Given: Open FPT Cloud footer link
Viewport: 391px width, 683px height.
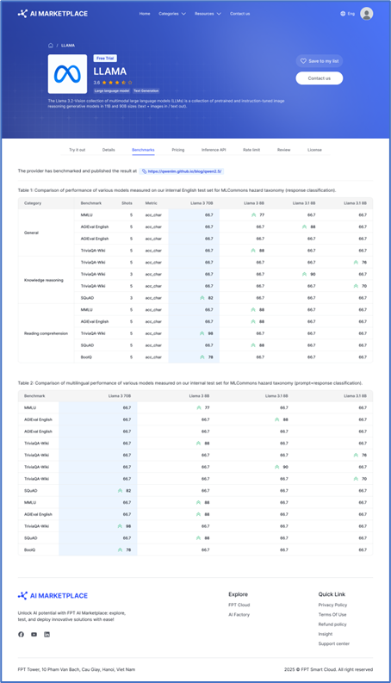Looking at the screenshot, I should (x=239, y=605).
